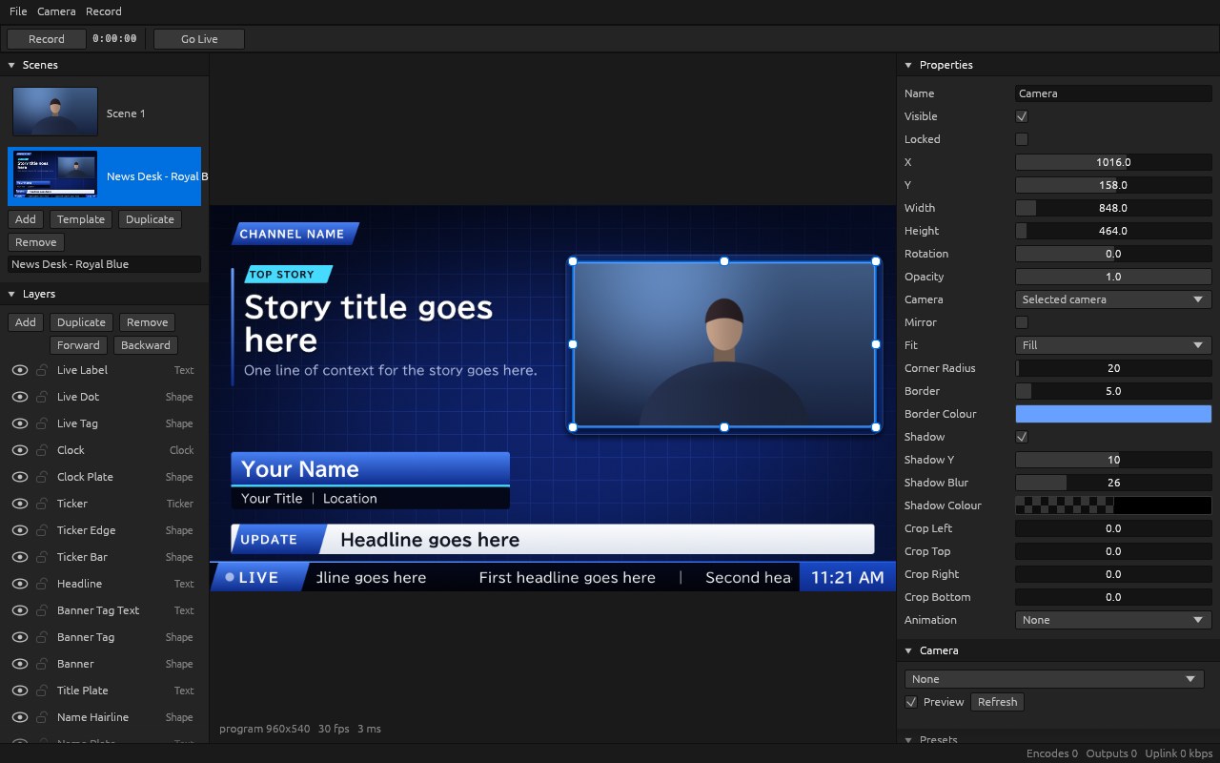The height and width of the screenshot is (763, 1220).
Task: Click the Border Colour swatch
Action: (1113, 414)
